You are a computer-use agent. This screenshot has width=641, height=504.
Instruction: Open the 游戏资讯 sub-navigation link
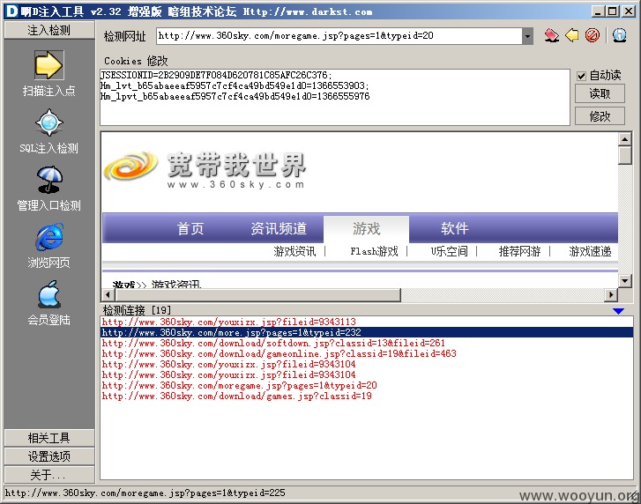pyautogui.click(x=294, y=252)
